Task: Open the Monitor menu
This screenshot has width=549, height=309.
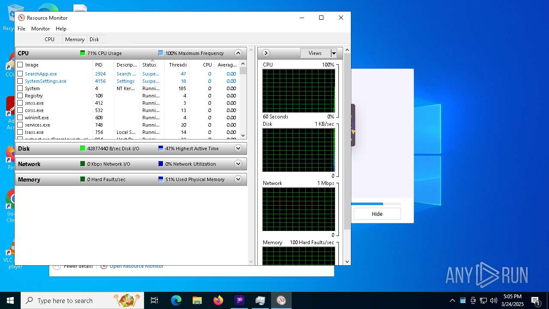Action: (x=41, y=29)
